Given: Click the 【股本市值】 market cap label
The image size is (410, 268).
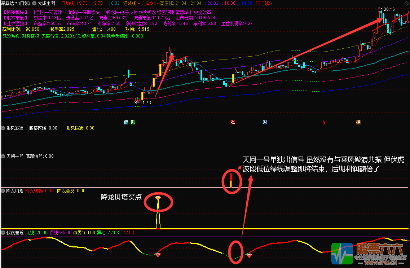Looking at the screenshot, I should (14, 18).
